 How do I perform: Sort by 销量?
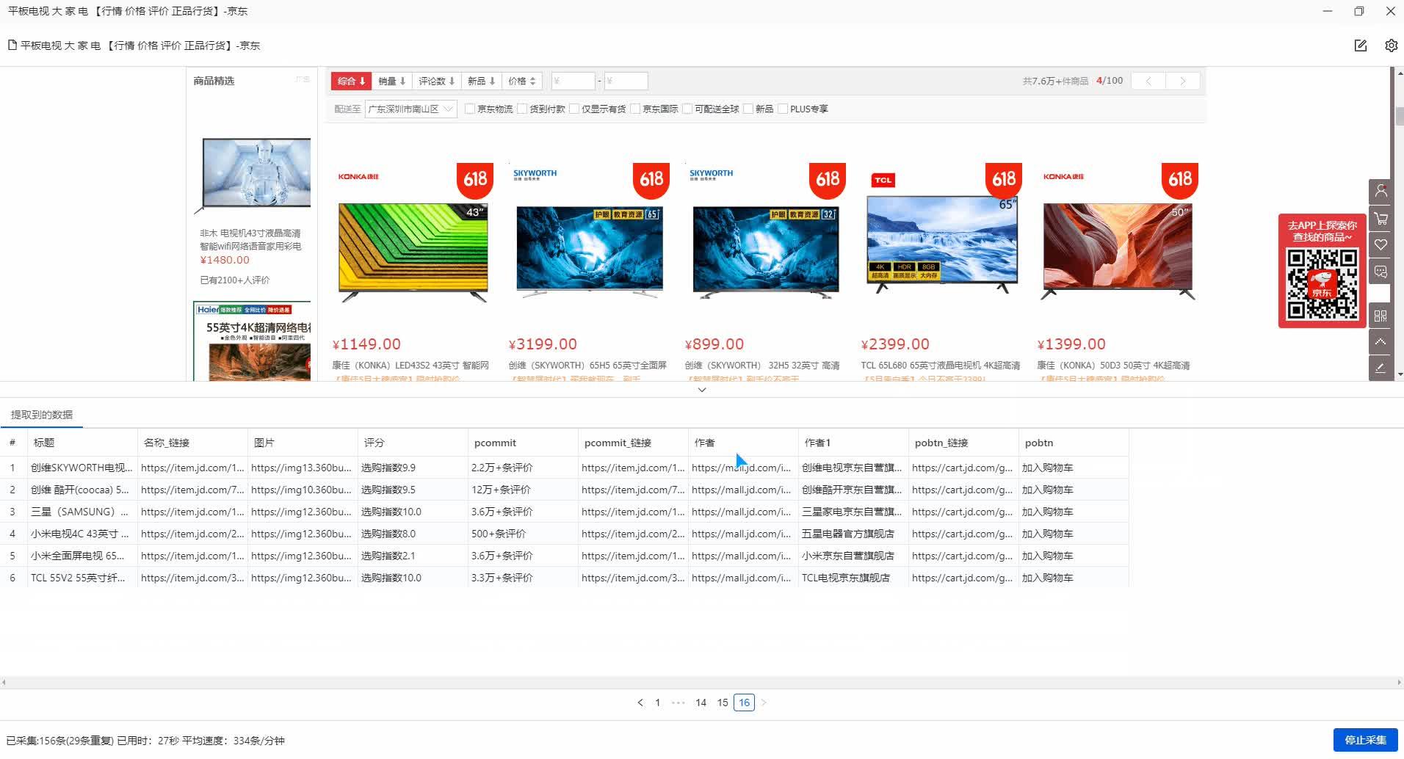tap(391, 81)
